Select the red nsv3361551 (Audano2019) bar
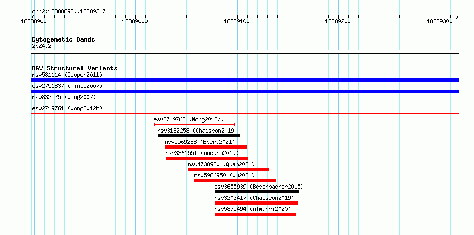Screen dimensions: 474x235 (207, 158)
